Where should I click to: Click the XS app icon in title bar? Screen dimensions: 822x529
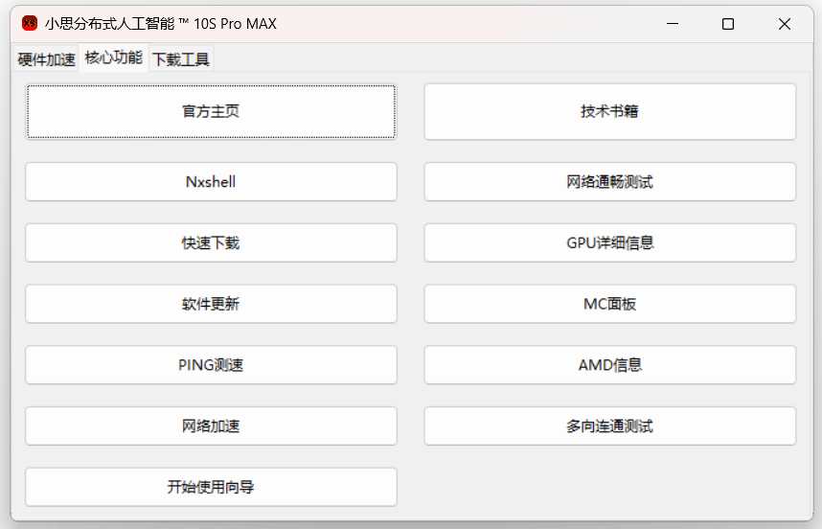coord(30,24)
